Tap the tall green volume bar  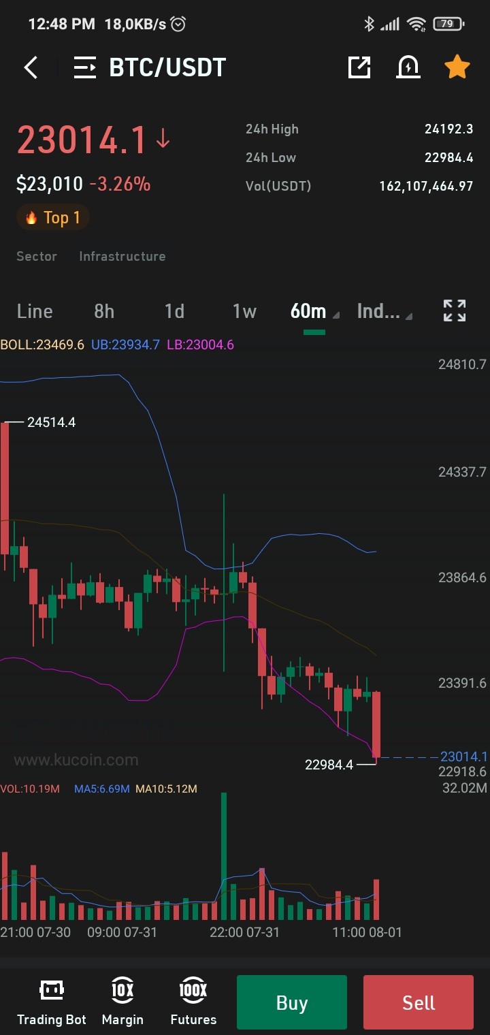pos(223,857)
